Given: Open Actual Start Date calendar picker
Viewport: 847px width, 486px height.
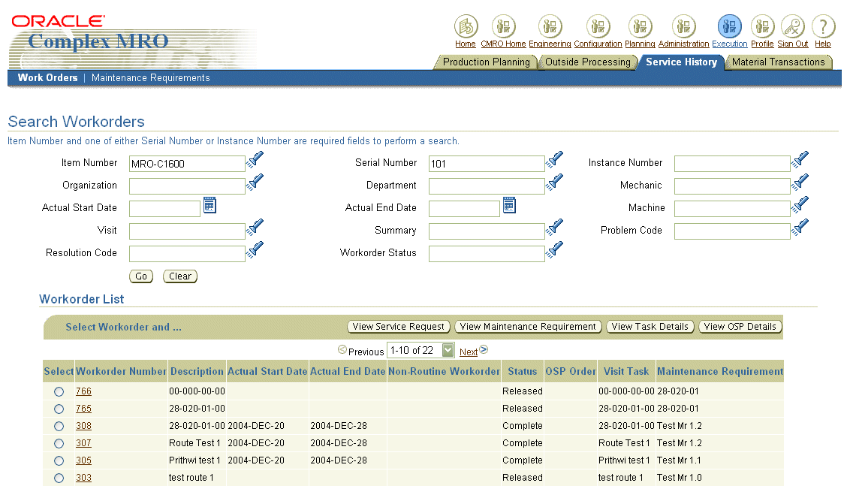Looking at the screenshot, I should (209, 205).
